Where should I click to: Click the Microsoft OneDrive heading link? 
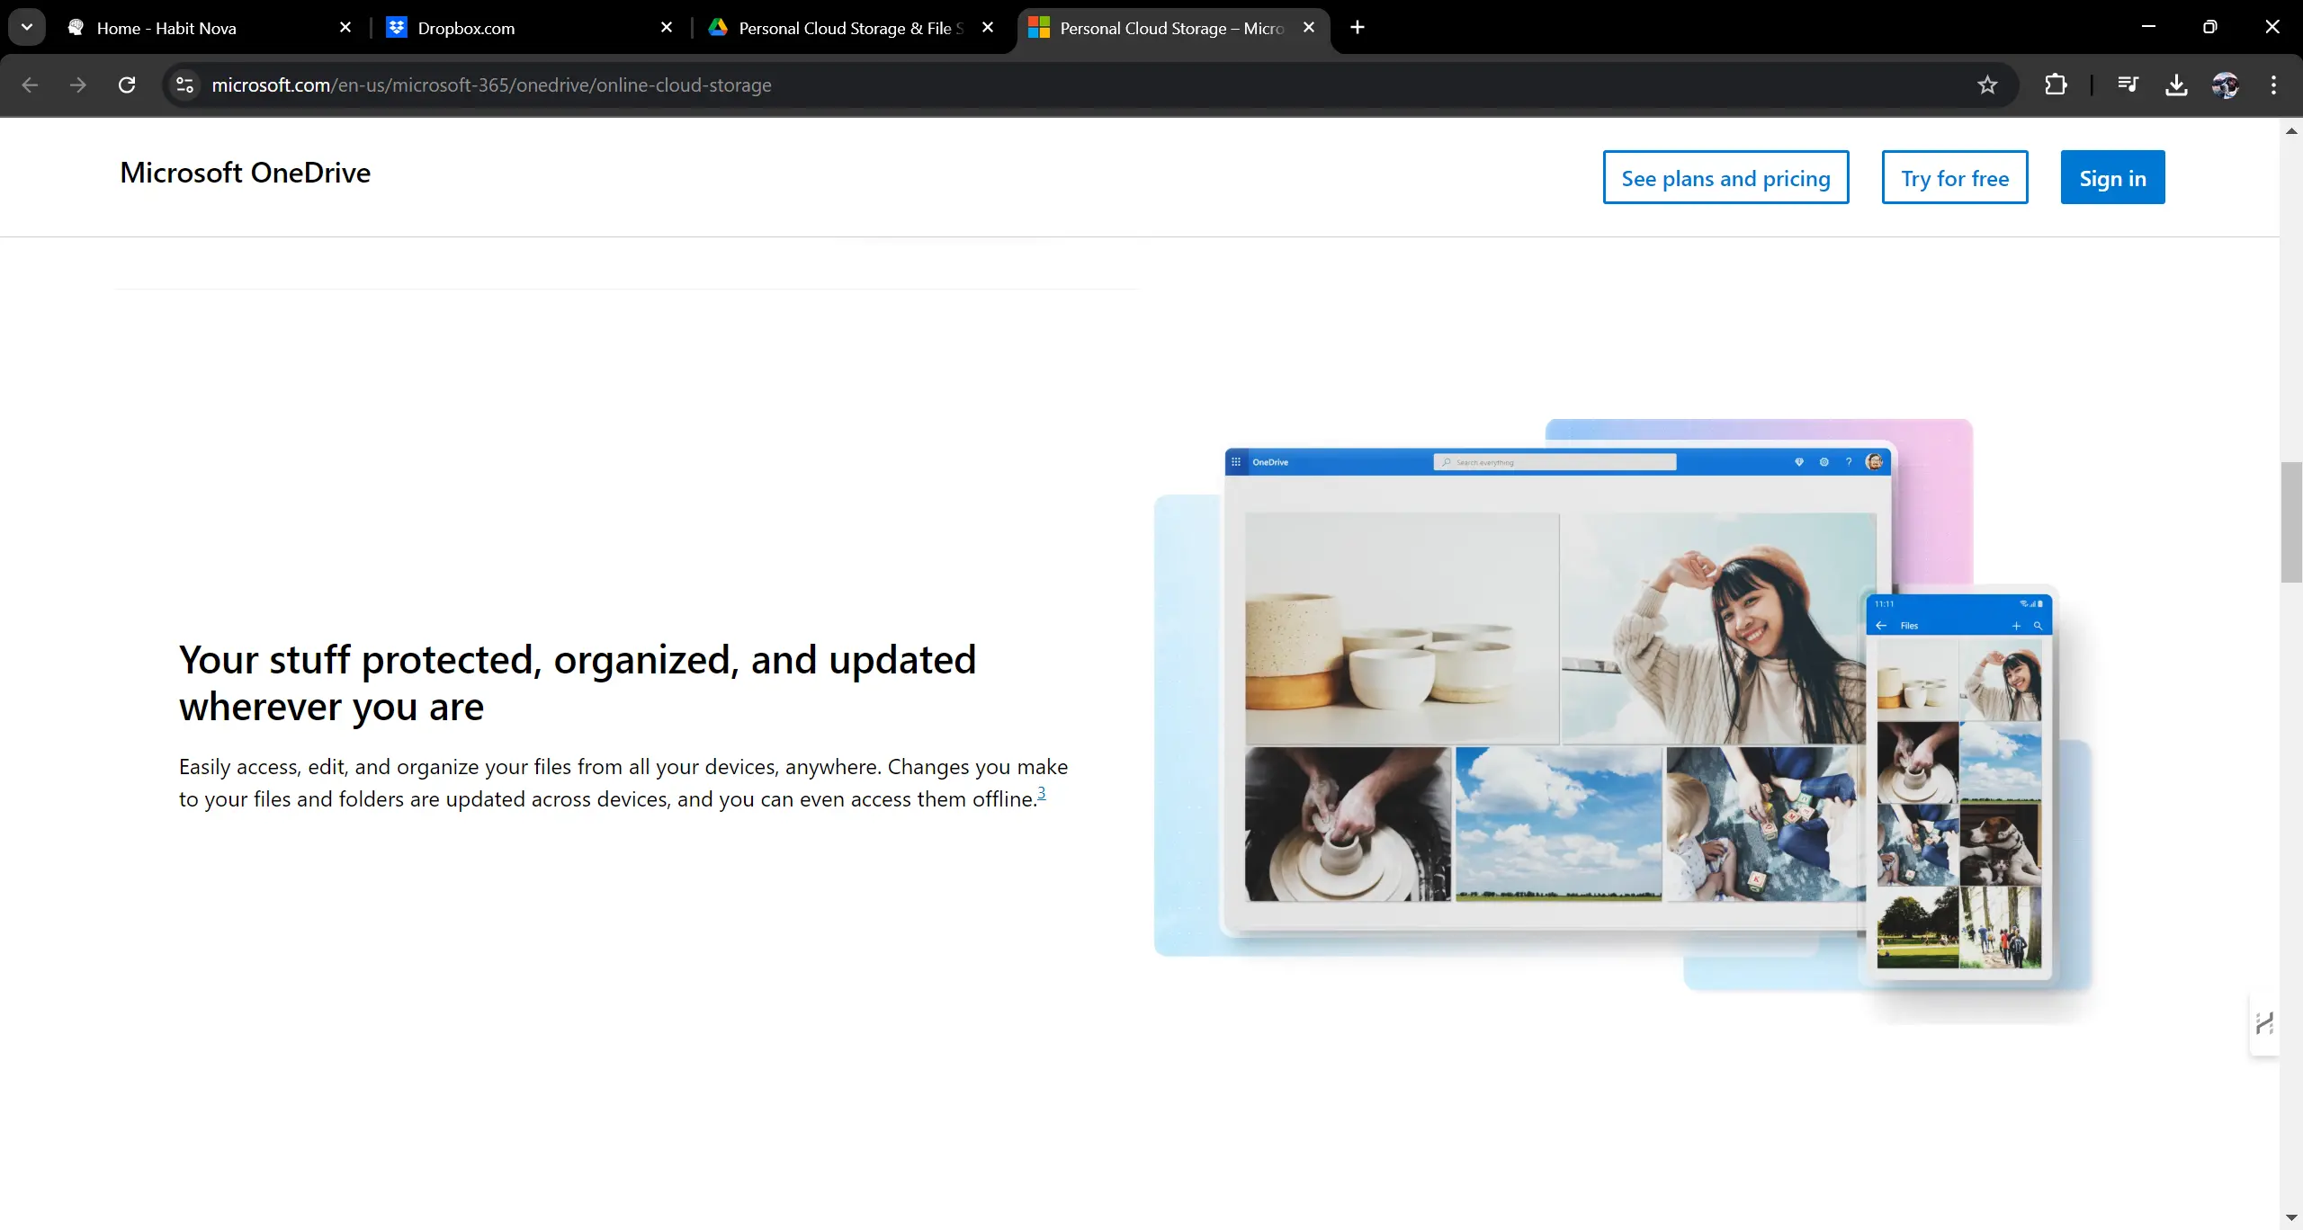coord(246,173)
